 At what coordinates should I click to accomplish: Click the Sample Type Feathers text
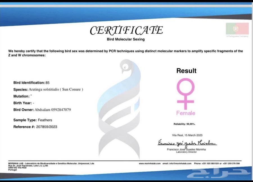[45, 120]
